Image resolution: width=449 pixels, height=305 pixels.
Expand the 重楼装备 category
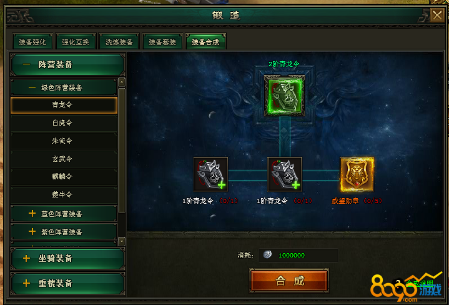point(67,284)
